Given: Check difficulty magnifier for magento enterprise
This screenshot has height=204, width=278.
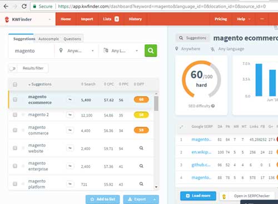Looking at the screenshot, I should pos(141,166).
